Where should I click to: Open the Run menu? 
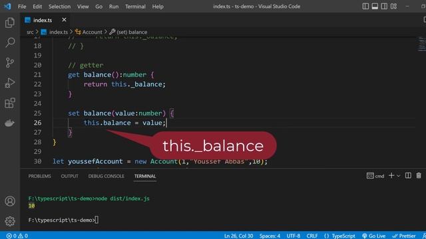pyautogui.click(x=114, y=7)
